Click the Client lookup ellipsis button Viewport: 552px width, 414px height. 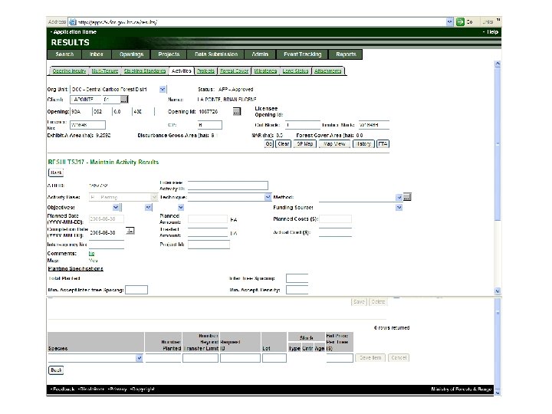click(x=124, y=100)
